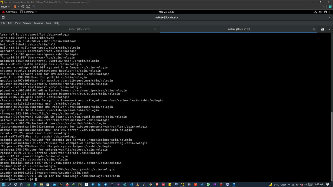
Task: Open Firefox from the Windows taskbar
Action: click(x=67, y=184)
